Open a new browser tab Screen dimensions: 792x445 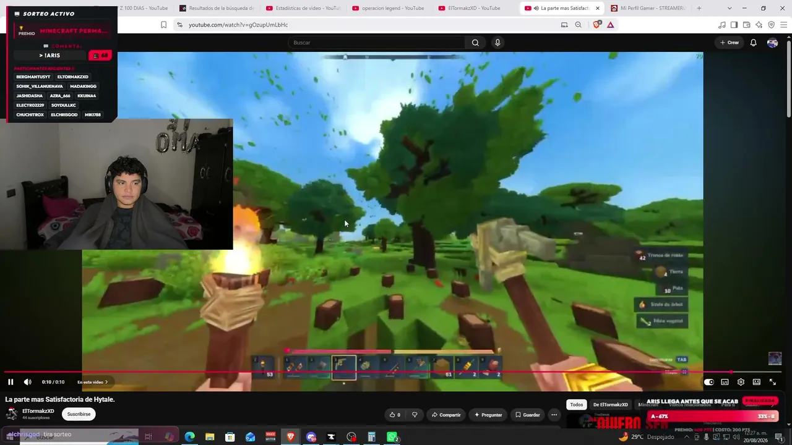coord(699,8)
